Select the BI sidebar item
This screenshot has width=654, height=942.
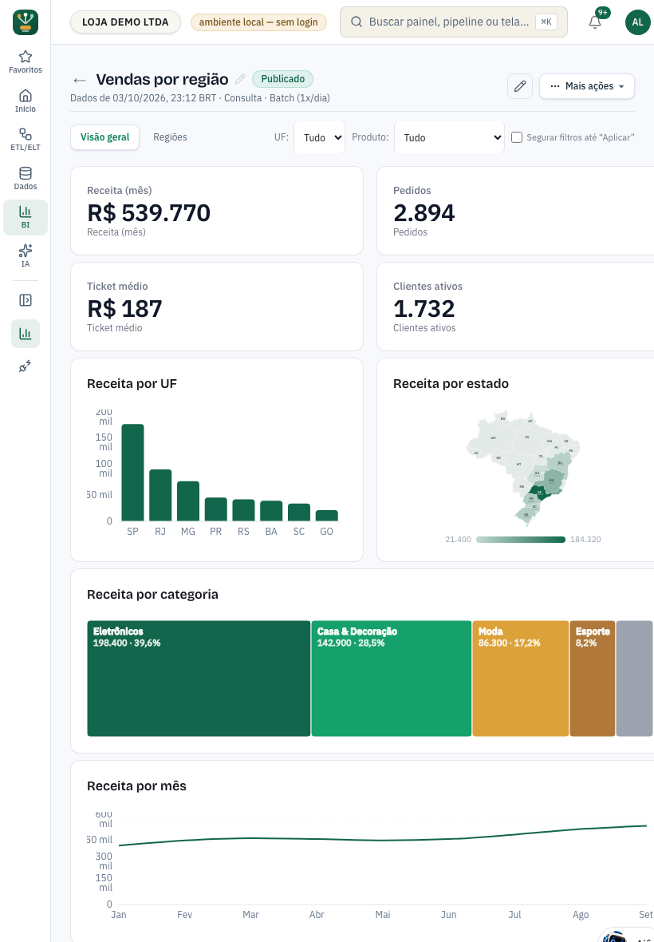point(26,217)
